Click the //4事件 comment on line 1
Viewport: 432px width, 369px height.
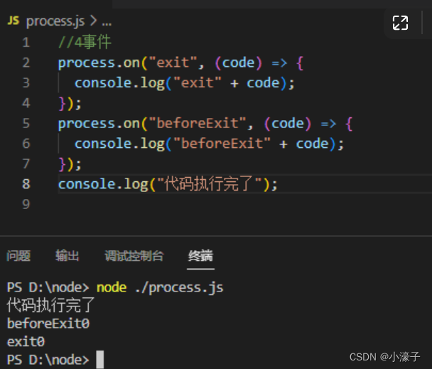pyautogui.click(x=85, y=42)
